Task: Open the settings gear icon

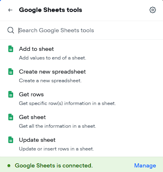Action: tap(153, 10)
